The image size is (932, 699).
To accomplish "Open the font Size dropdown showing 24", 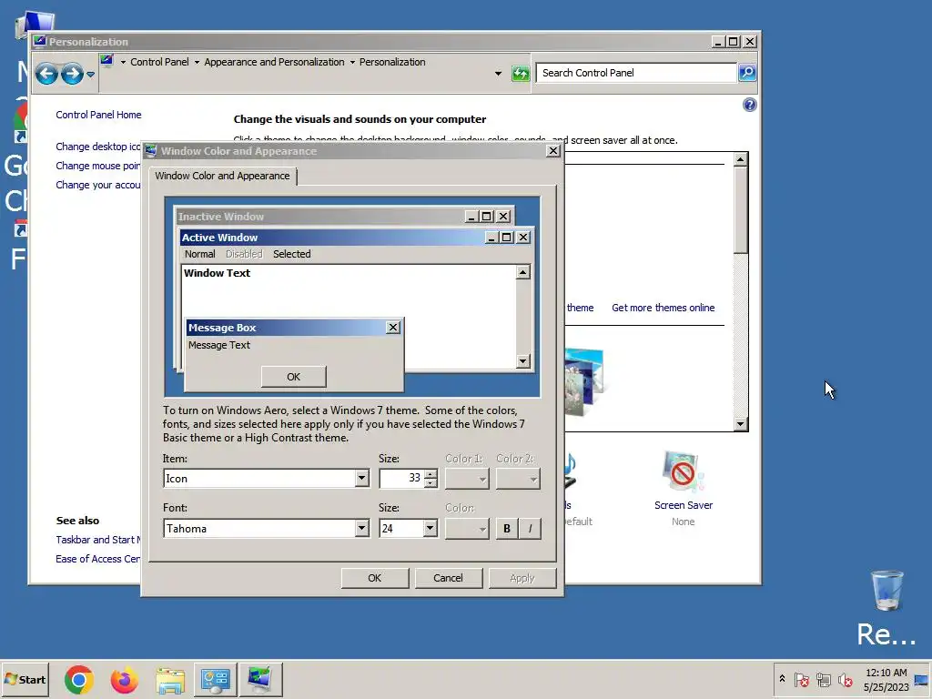I will (x=431, y=529).
